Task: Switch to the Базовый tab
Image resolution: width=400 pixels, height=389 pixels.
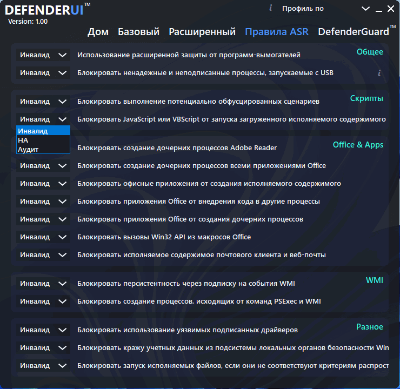Action: pos(138,32)
